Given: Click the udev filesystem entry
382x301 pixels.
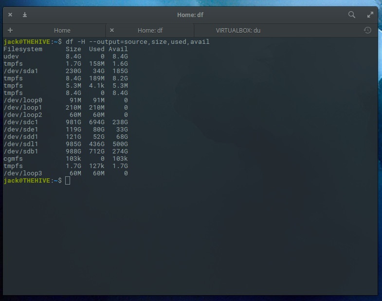Looking at the screenshot, I should point(11,56).
